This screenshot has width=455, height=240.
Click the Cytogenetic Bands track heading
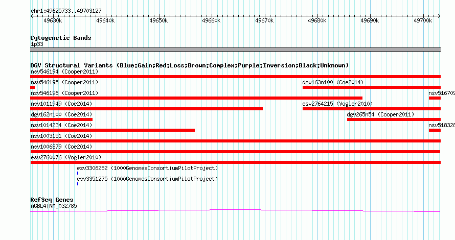[x=61, y=38]
